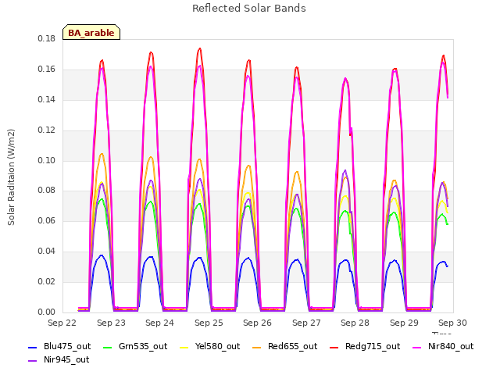Click the 0.18 y-axis tick label

coord(47,39)
